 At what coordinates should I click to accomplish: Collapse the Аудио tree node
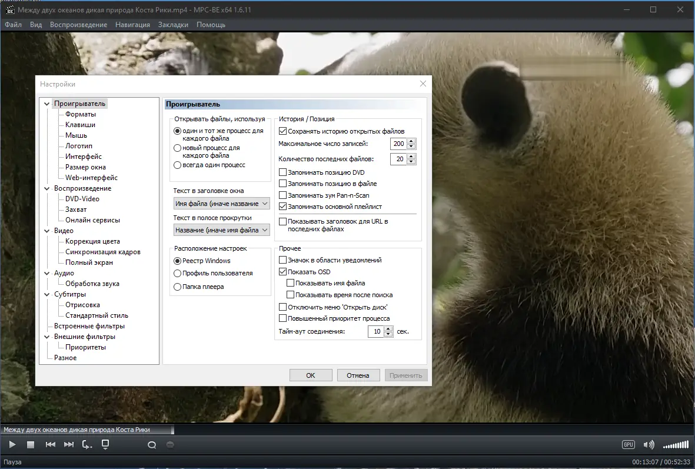[46, 274]
